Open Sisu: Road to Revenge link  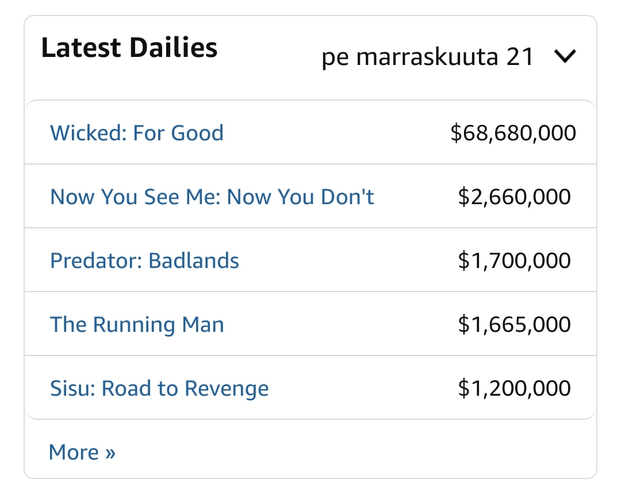(159, 388)
